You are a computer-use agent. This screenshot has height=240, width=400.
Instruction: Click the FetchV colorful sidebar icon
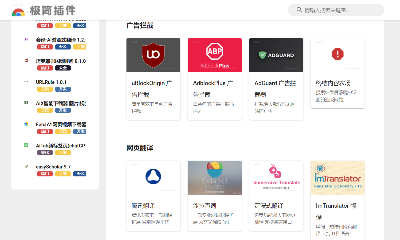pyautogui.click(x=26, y=124)
